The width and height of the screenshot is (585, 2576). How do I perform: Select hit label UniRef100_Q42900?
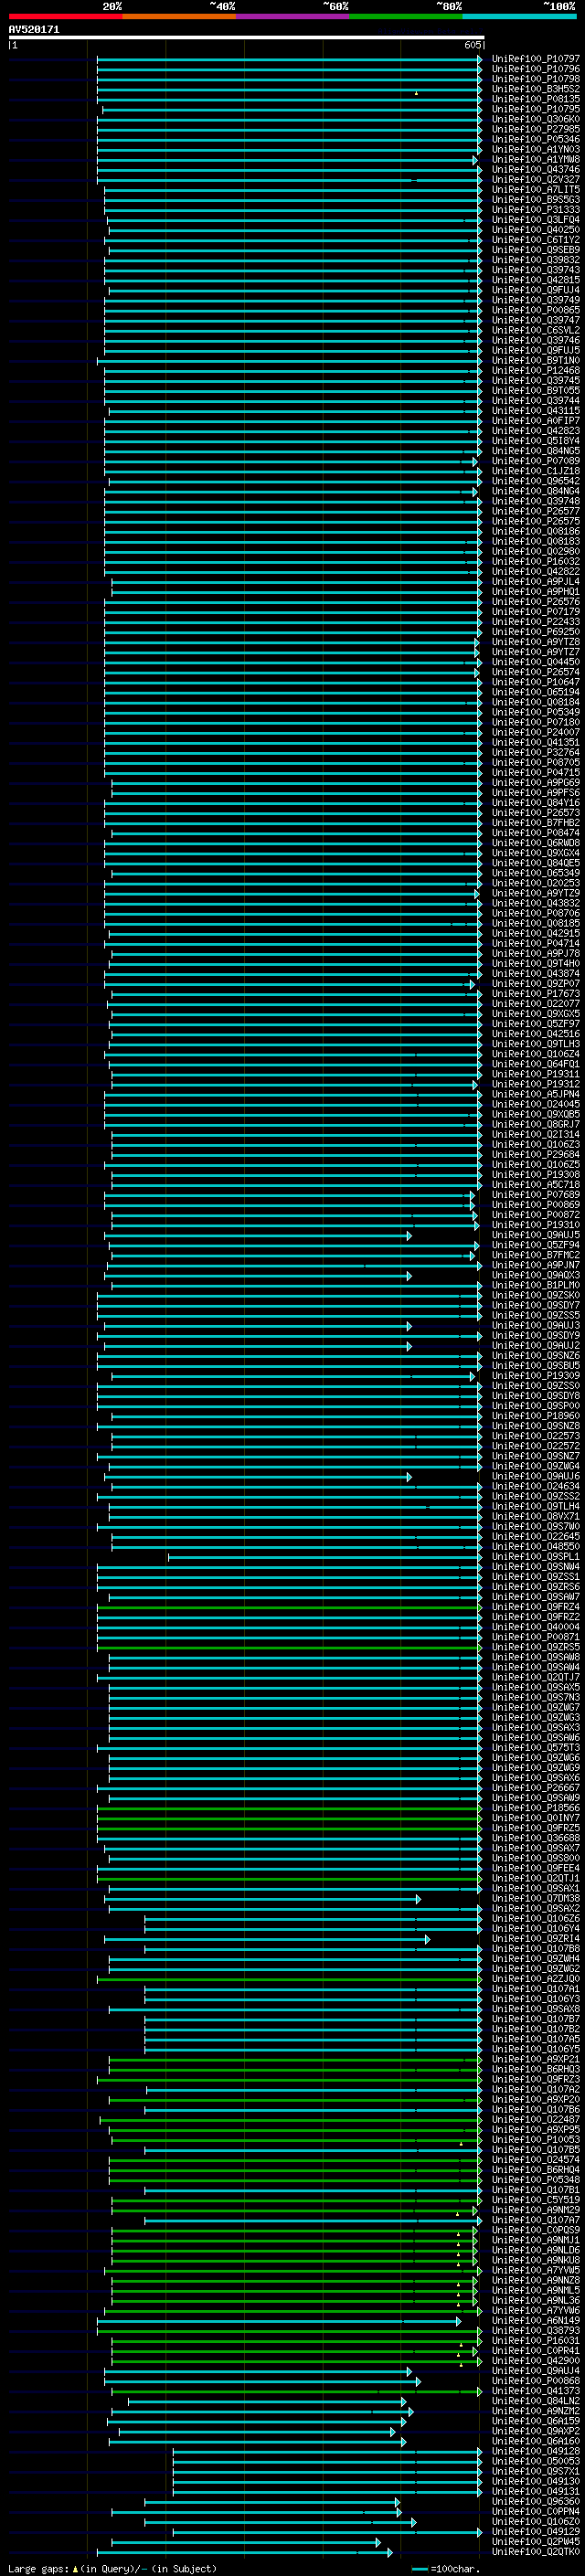click(536, 2361)
